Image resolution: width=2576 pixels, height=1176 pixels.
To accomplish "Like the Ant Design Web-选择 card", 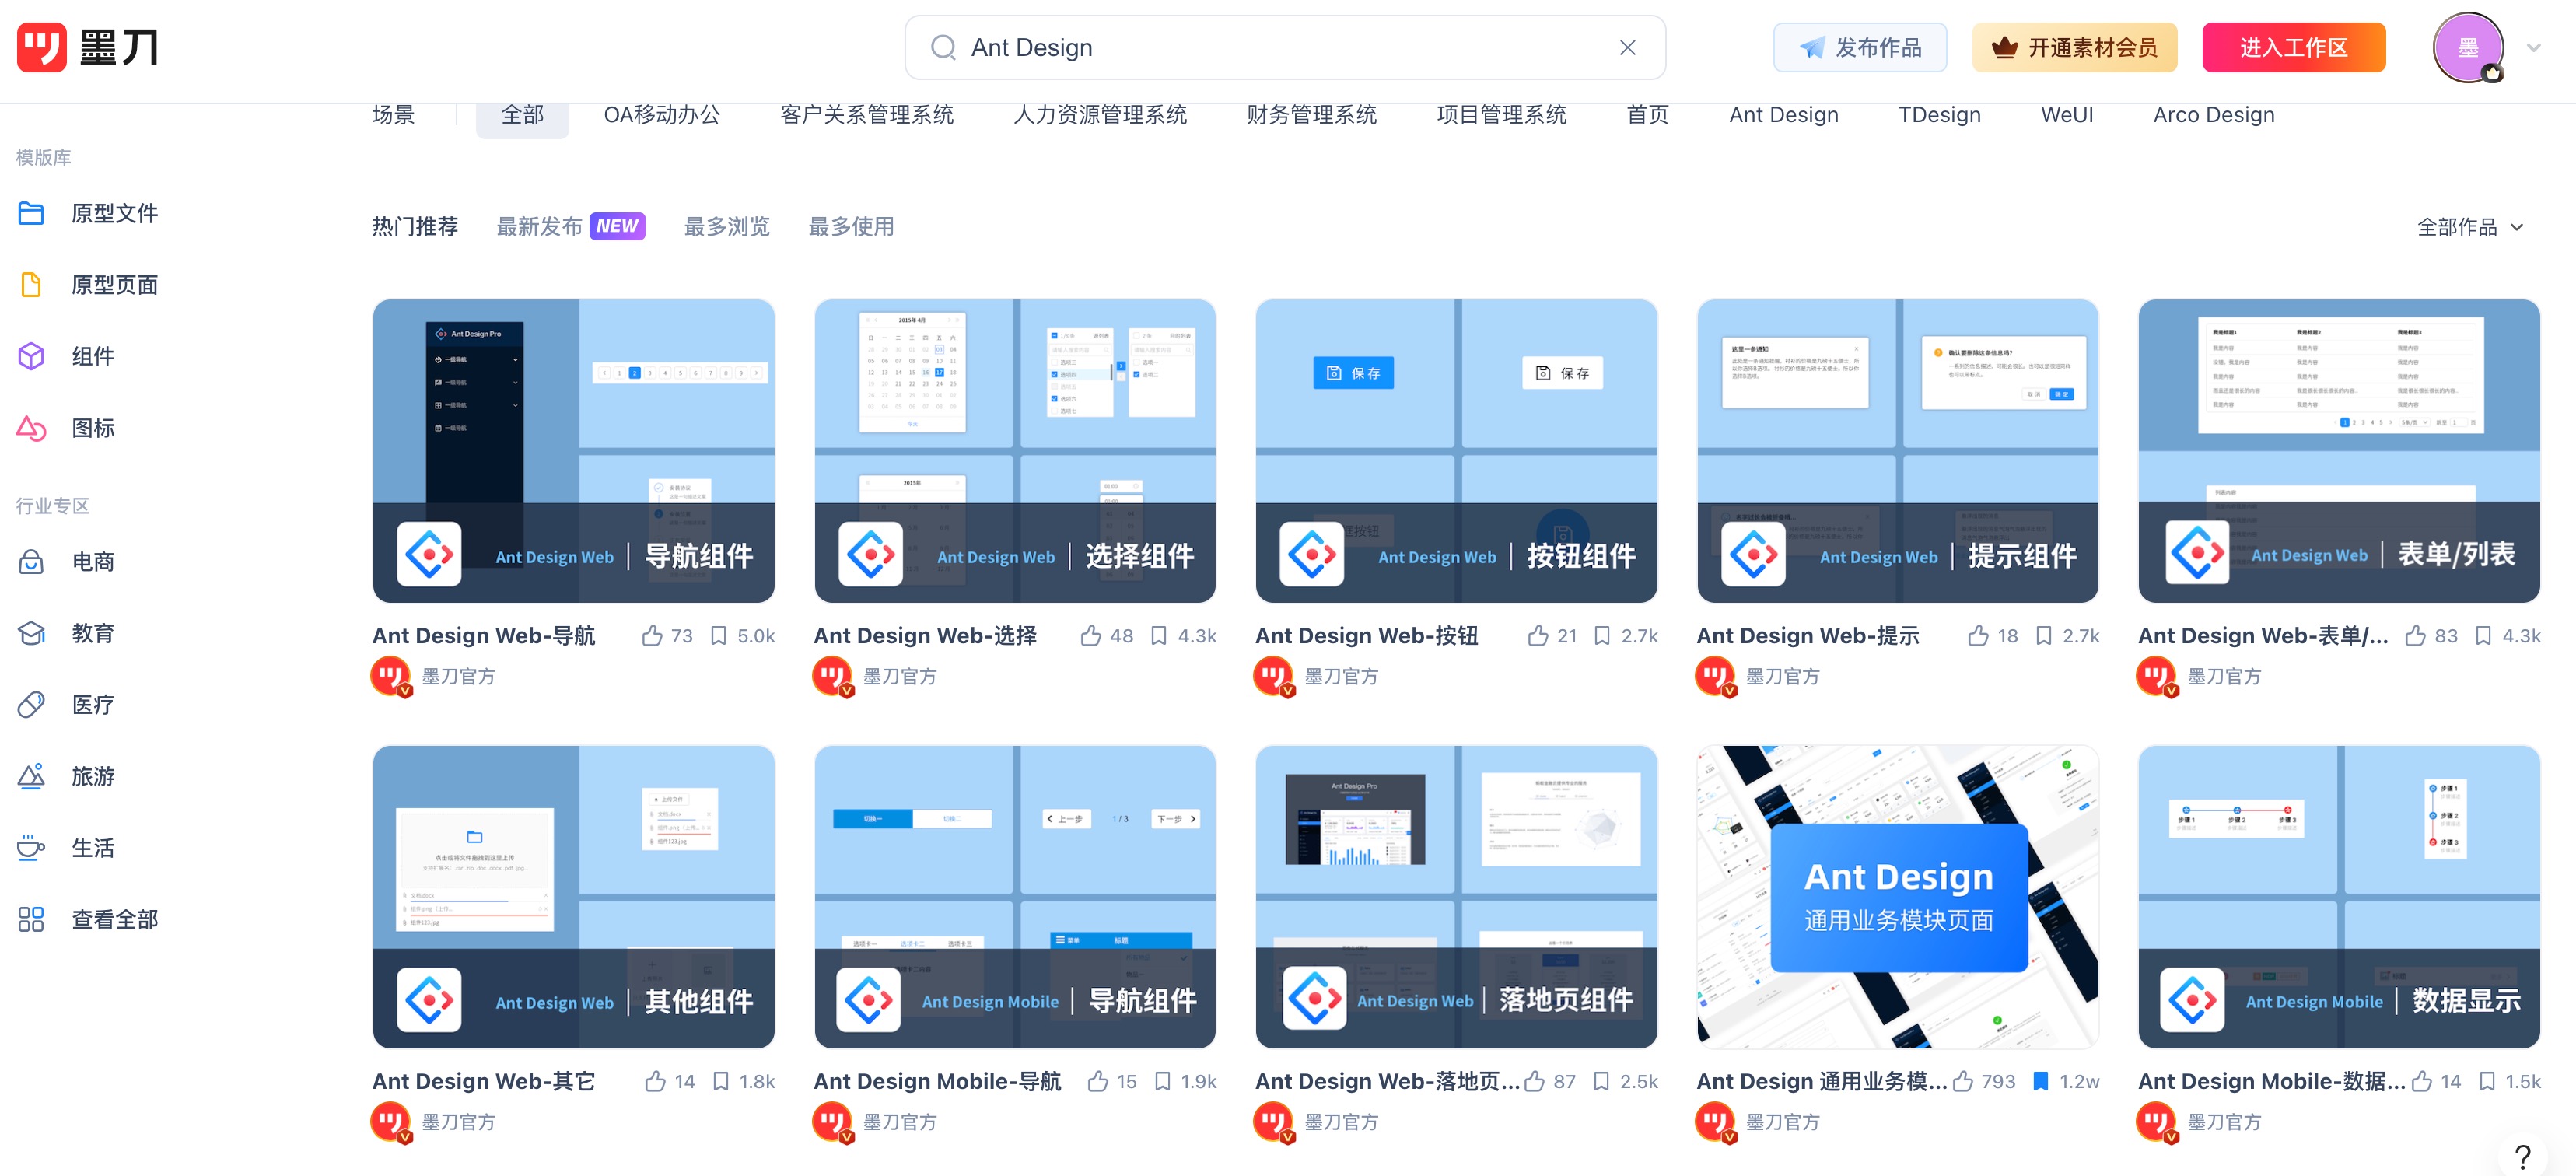I will 1091,636.
